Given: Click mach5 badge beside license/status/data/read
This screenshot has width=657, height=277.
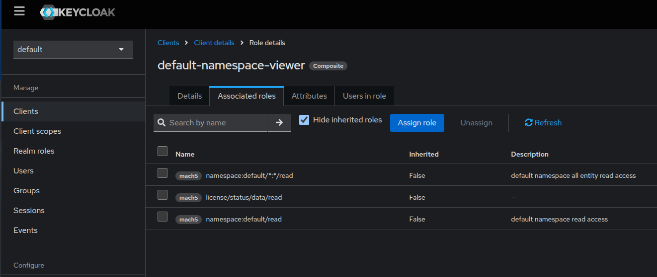Looking at the screenshot, I should [x=188, y=198].
